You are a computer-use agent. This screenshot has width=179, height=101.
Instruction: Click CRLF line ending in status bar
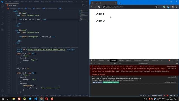[64, 95]
